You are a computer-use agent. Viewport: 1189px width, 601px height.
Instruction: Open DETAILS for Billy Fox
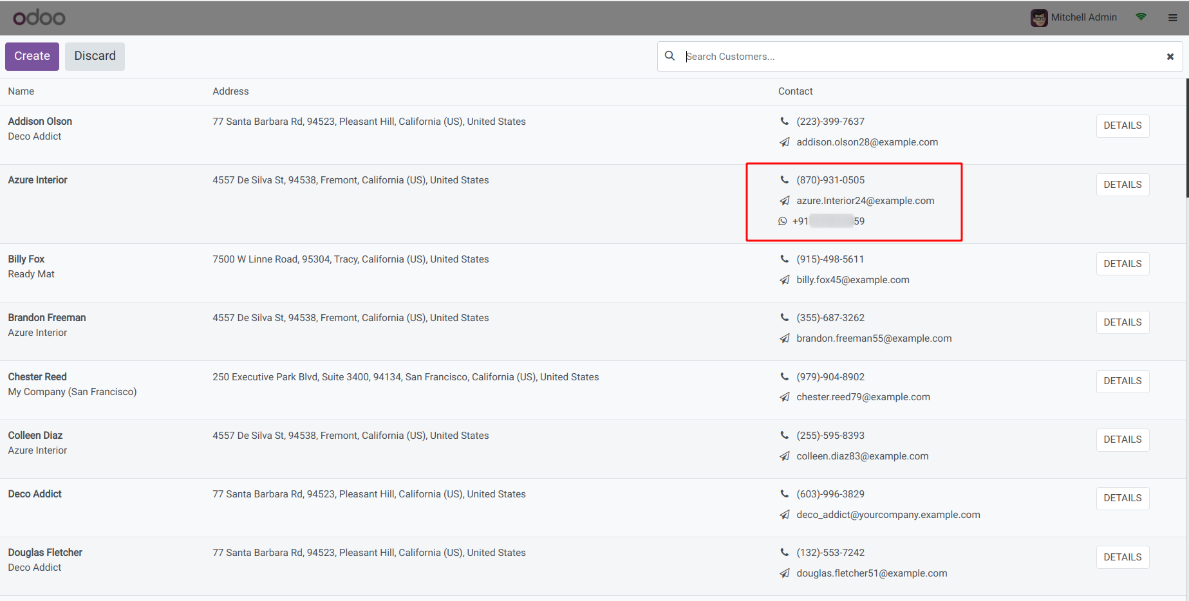click(1123, 264)
